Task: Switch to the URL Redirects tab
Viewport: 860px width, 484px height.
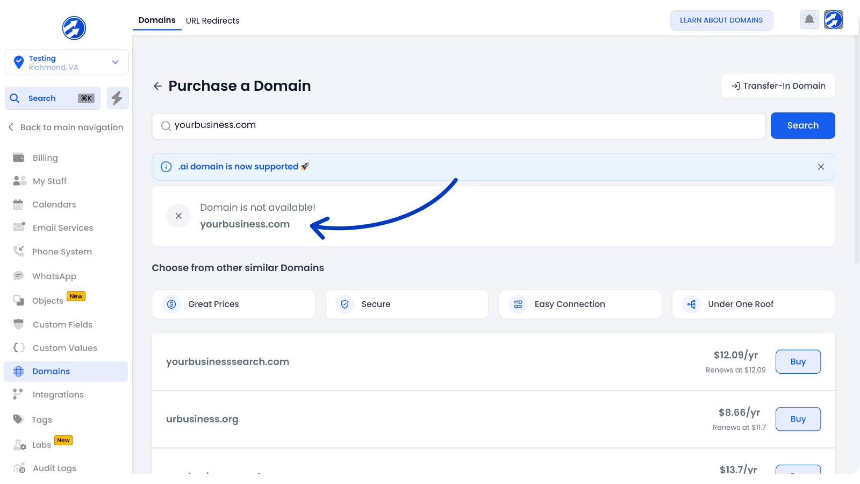Action: [212, 21]
